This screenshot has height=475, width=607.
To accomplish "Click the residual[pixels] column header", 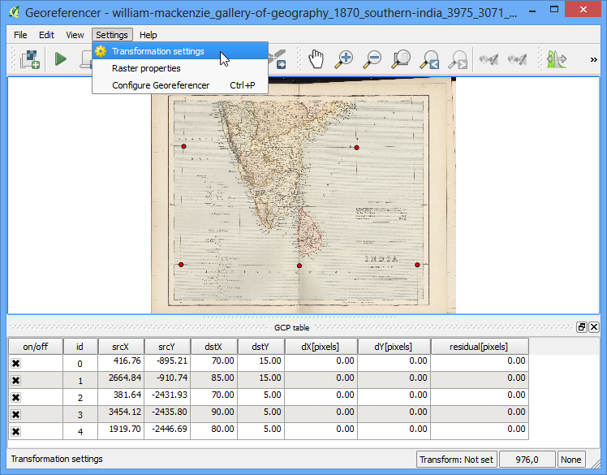I will click(x=480, y=347).
